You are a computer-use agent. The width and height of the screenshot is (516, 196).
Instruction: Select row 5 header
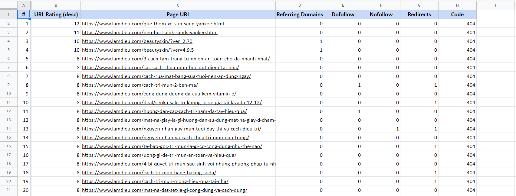point(8,50)
